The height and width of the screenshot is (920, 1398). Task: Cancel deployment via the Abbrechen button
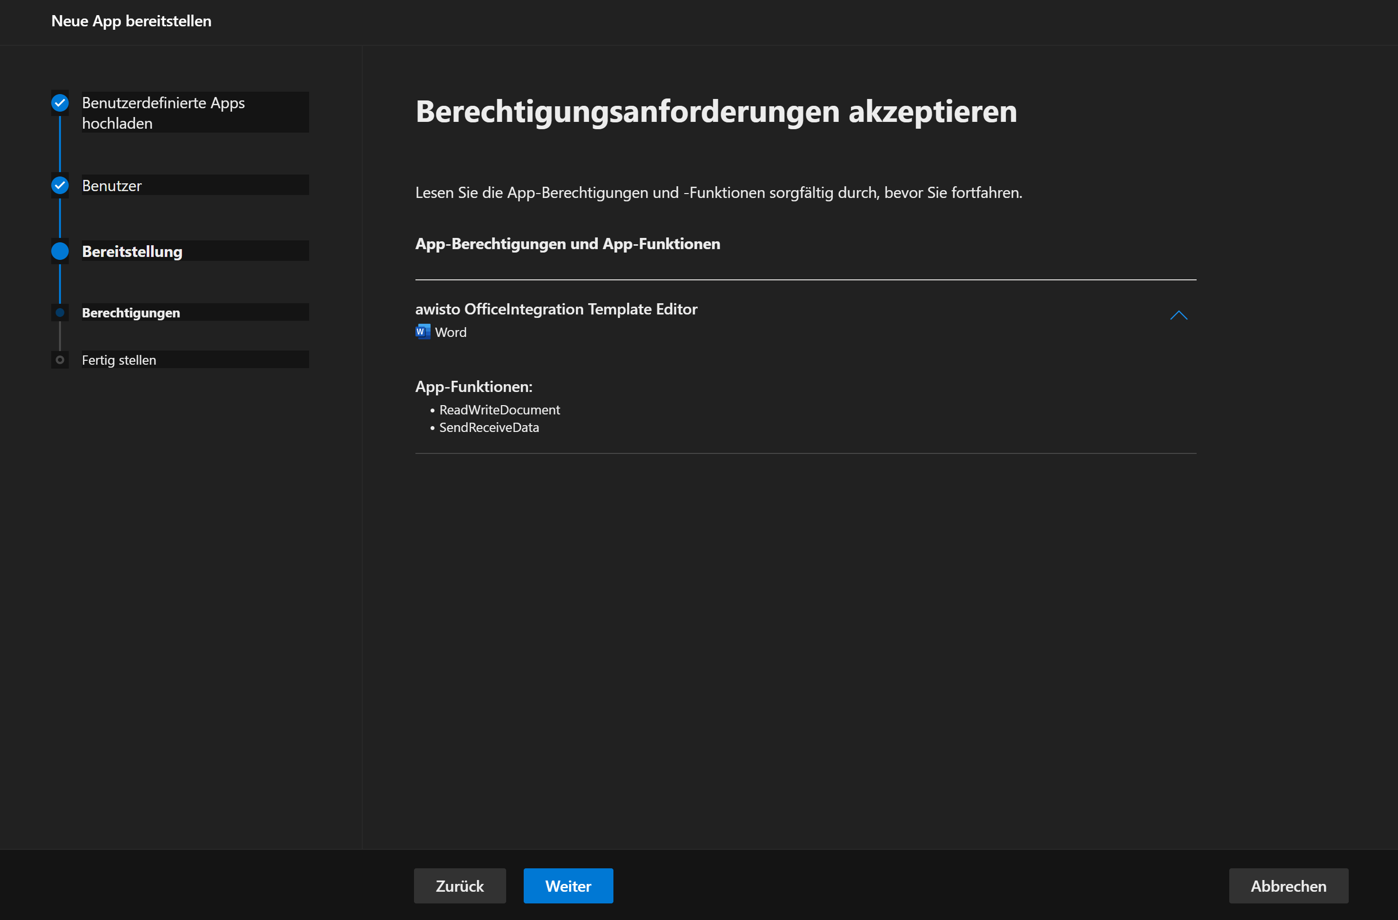pyautogui.click(x=1288, y=885)
